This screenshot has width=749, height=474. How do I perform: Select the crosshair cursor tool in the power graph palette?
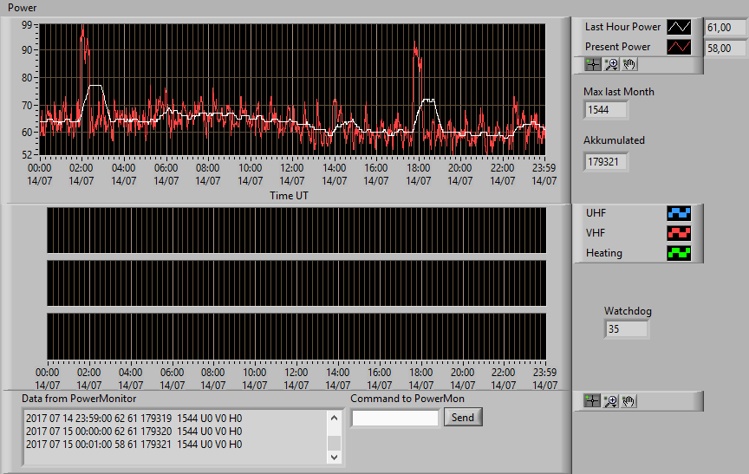click(x=592, y=64)
